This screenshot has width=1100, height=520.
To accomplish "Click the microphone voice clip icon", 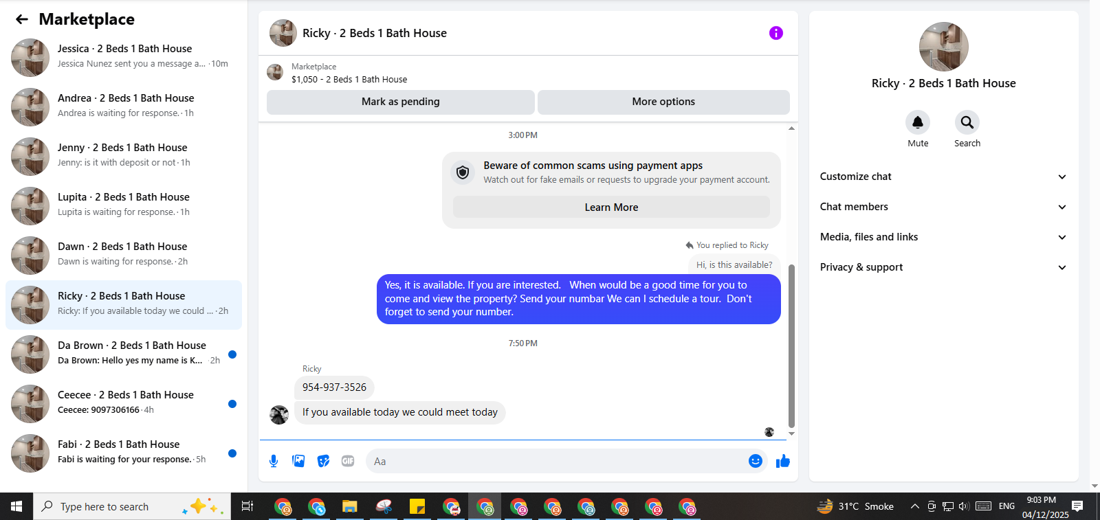I will tap(274, 461).
